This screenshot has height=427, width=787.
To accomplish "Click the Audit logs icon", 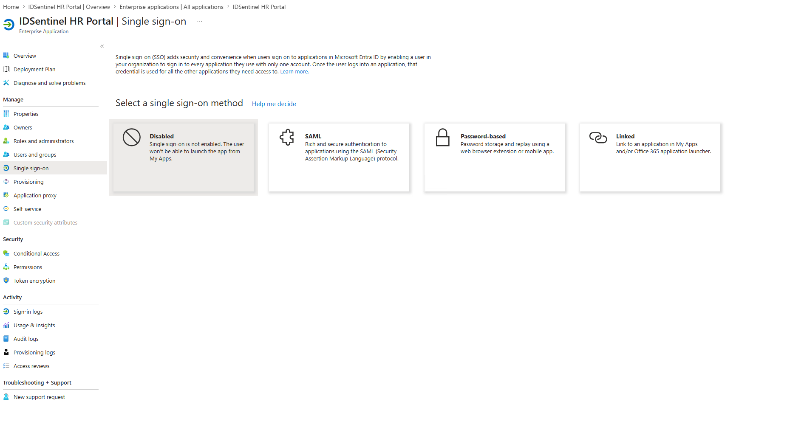I will (x=6, y=339).
